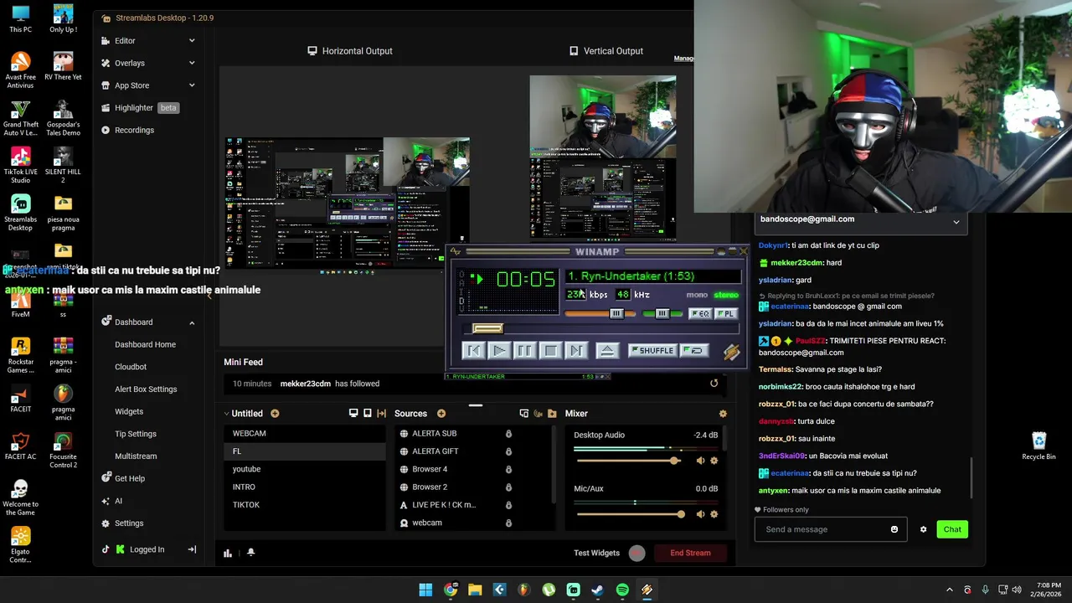Open Spotify from Windows taskbar

tap(622, 590)
